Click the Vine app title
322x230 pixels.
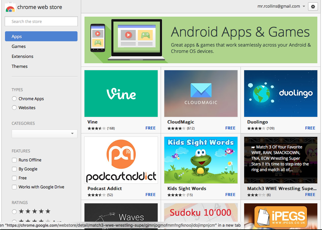[x=92, y=122]
